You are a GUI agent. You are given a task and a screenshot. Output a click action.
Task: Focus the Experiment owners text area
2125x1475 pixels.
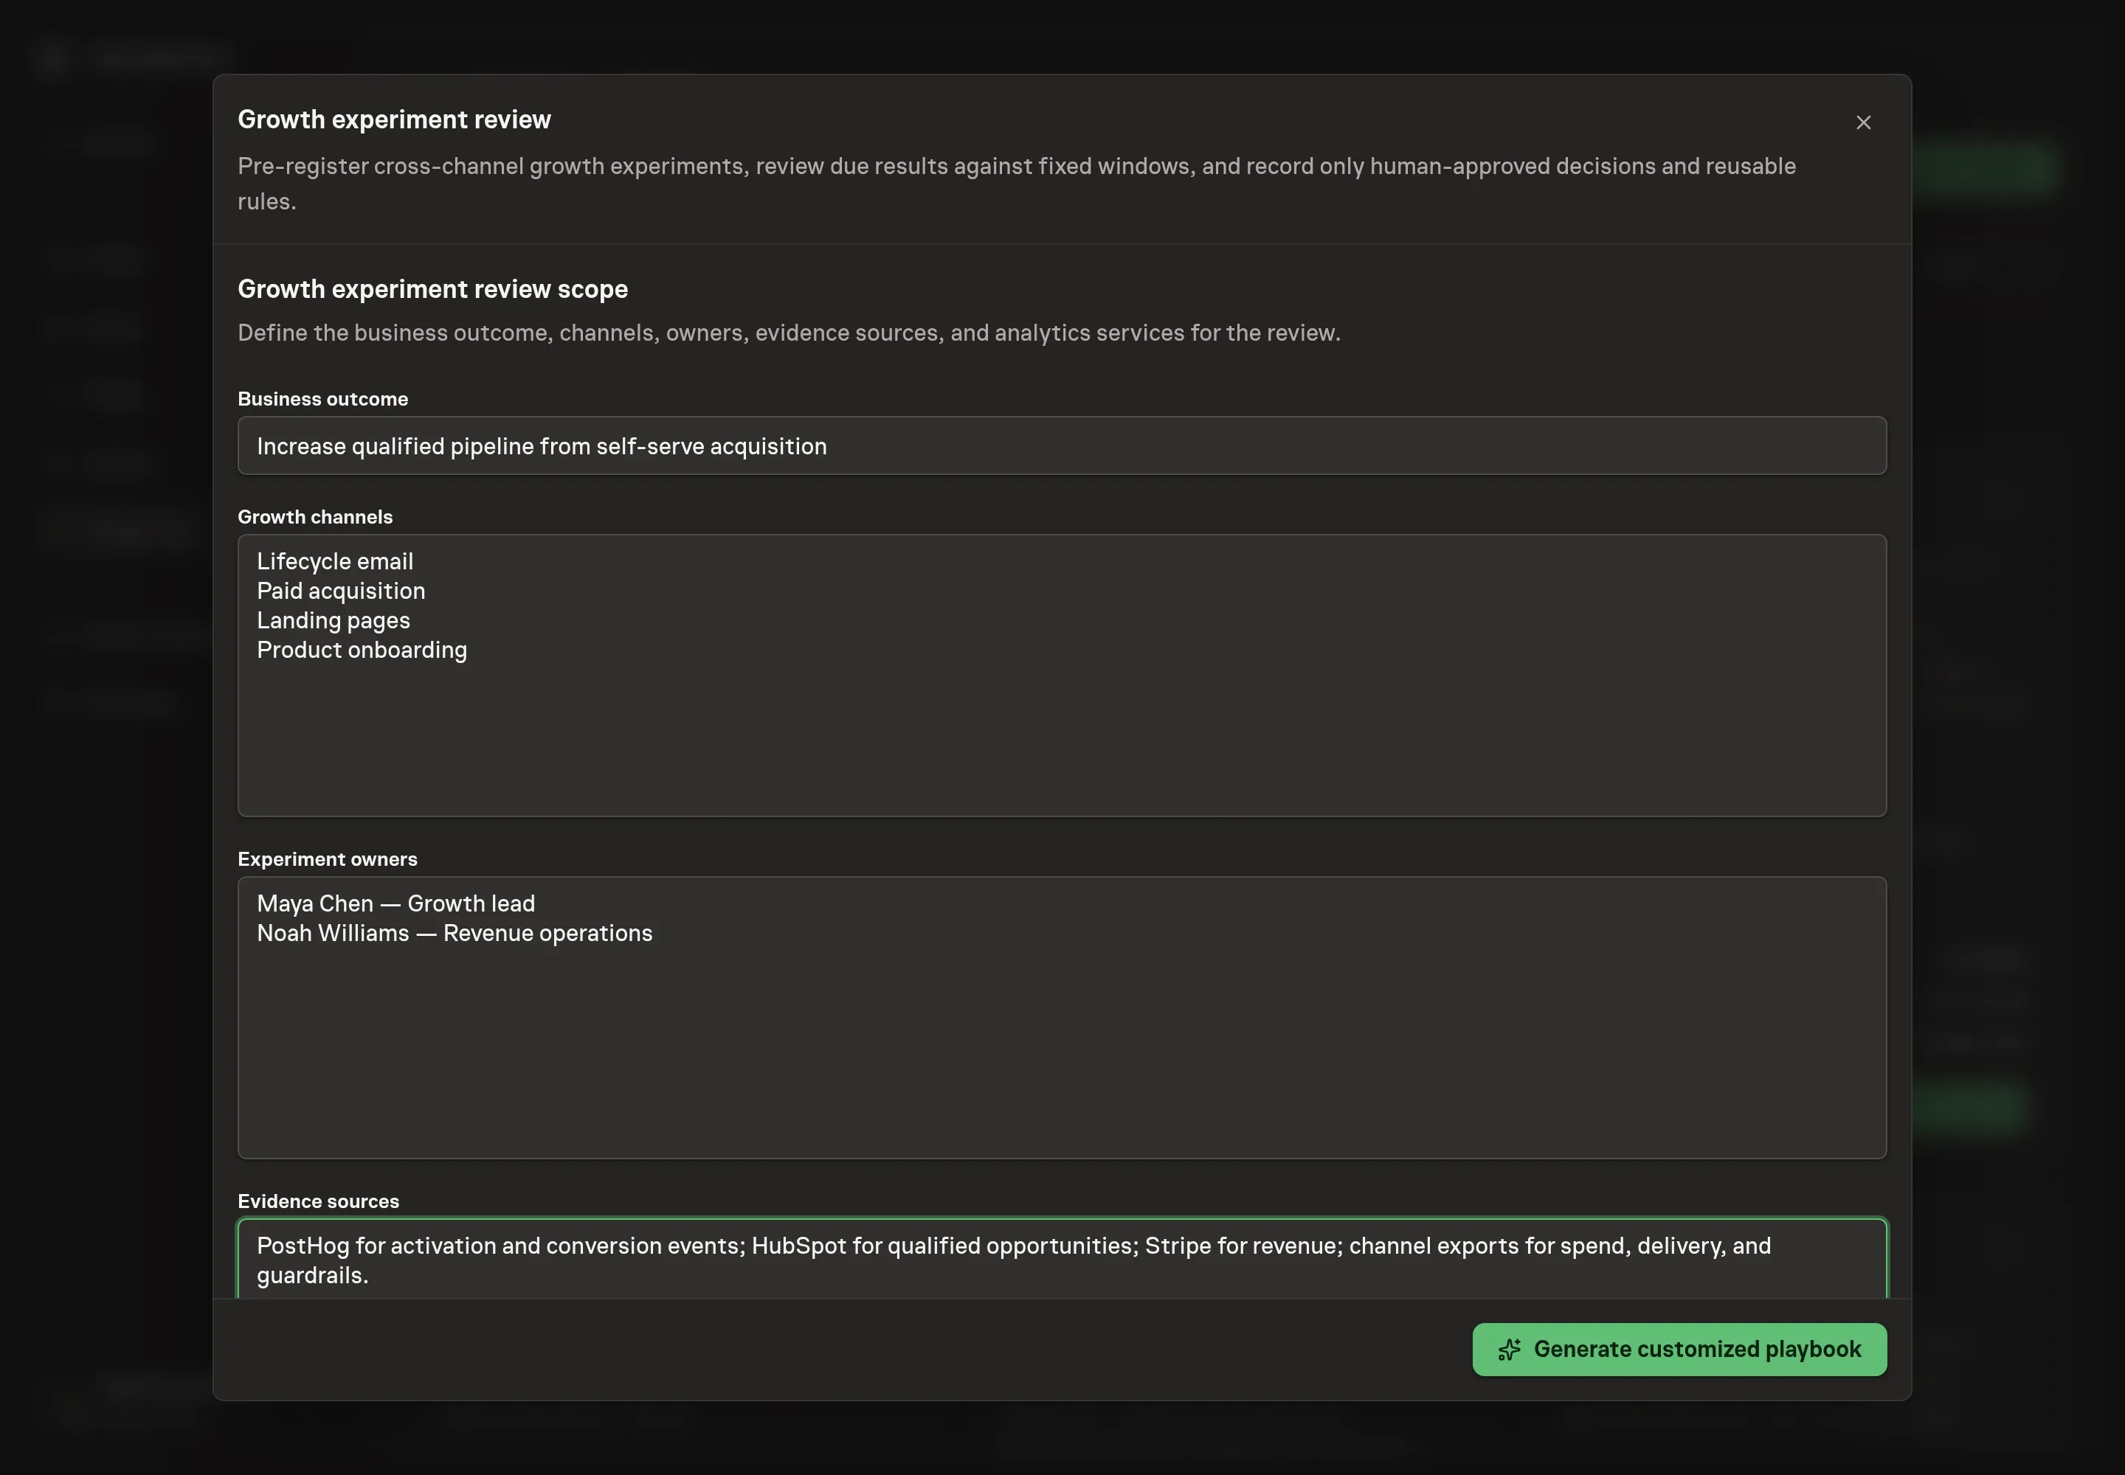coord(1062,1018)
